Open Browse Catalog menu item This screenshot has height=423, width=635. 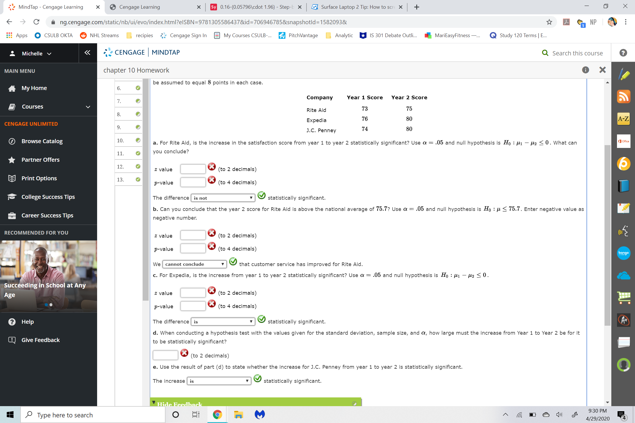[42, 141]
